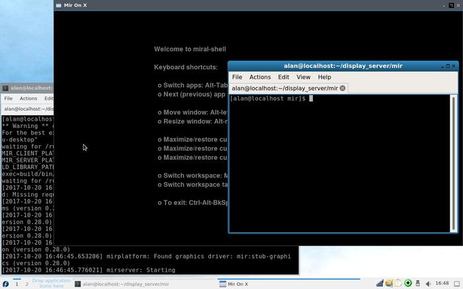Click the Mir On X window menu icon

coord(59,5)
